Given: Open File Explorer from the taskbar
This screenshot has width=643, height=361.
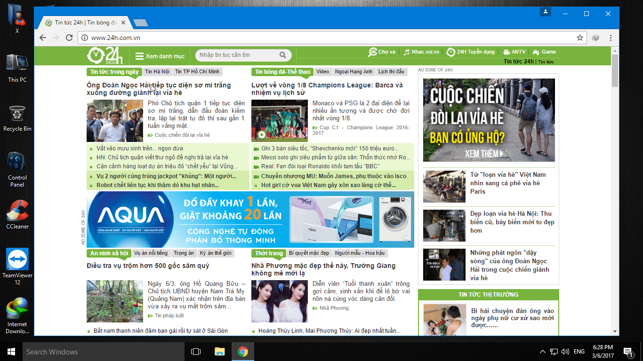Looking at the screenshot, I should (219, 352).
